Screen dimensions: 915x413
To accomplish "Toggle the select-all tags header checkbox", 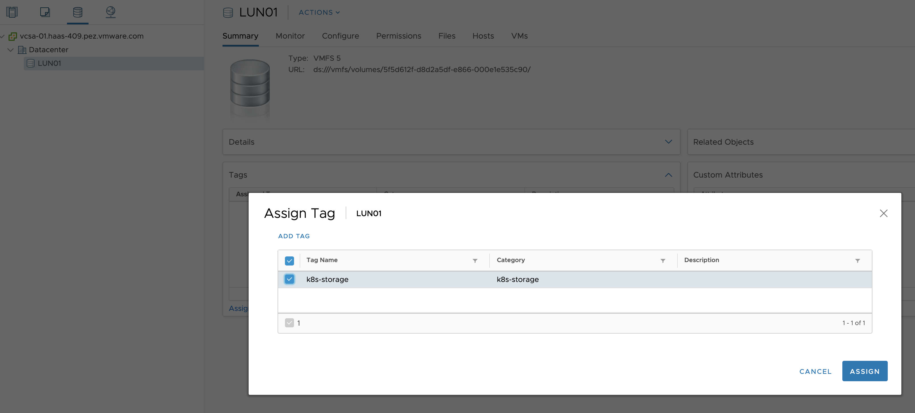I will click(x=289, y=261).
